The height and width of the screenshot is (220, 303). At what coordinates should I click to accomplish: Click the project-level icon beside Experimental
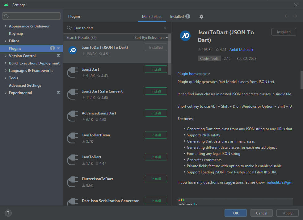coord(59,93)
